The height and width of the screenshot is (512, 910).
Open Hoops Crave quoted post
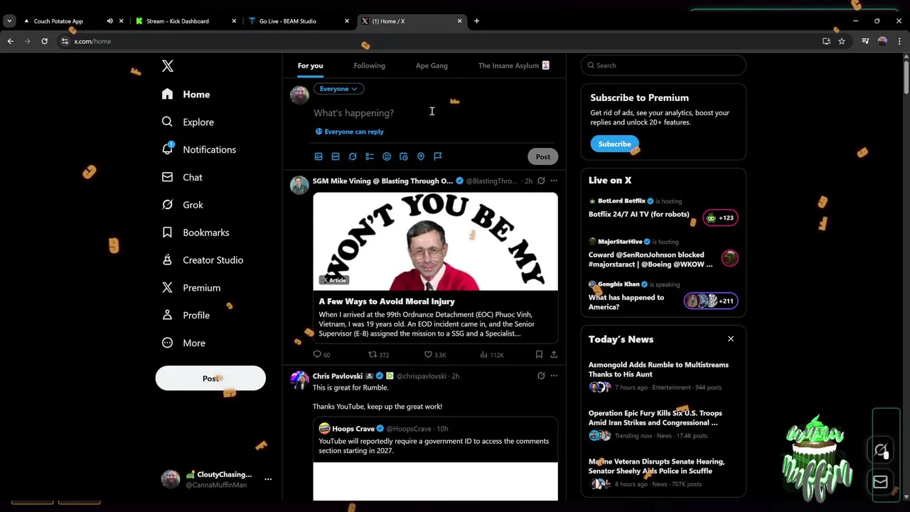point(435,459)
